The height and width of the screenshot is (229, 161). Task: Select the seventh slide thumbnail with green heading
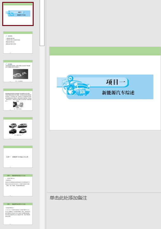18,185
